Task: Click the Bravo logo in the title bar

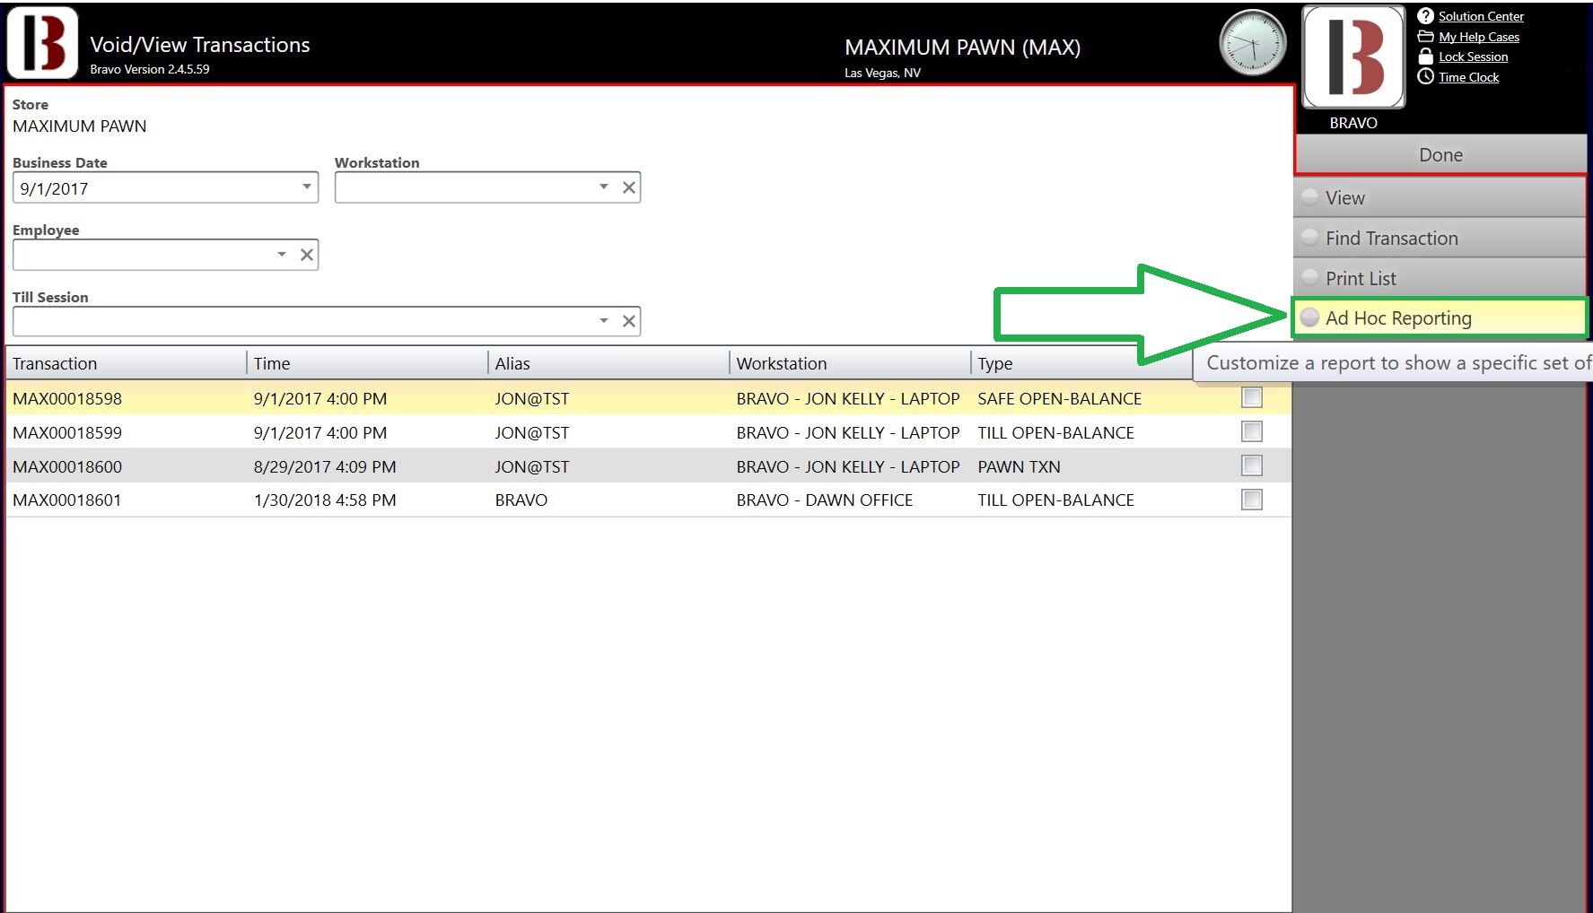Action: [x=42, y=42]
